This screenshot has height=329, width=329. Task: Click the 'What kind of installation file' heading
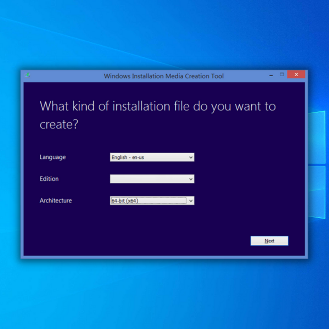click(x=157, y=115)
